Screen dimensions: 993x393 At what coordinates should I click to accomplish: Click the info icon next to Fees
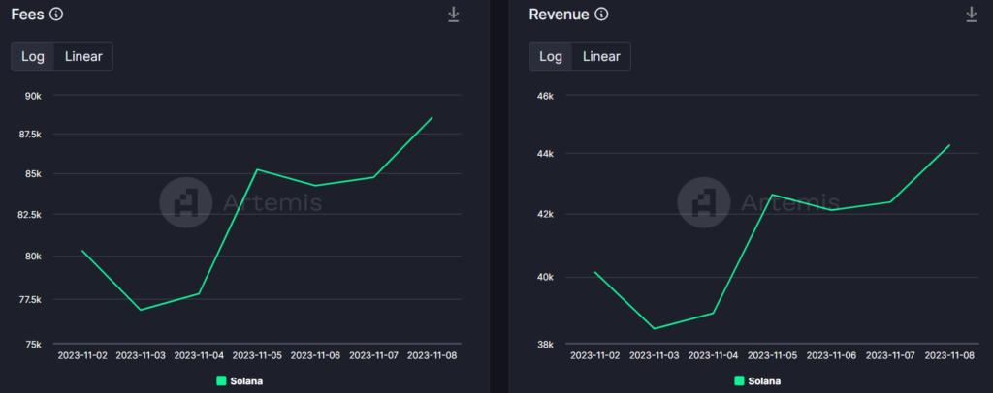pos(56,15)
